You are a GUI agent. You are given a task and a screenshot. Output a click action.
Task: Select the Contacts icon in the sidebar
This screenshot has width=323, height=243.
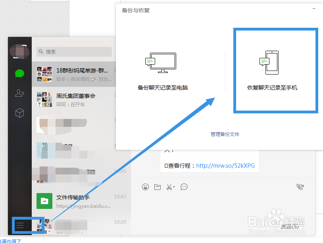coord(19,93)
